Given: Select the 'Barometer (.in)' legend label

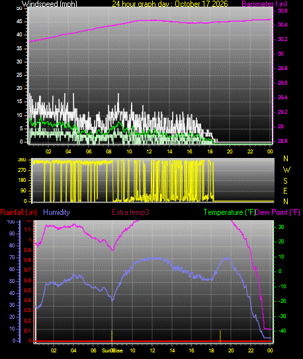Looking at the screenshot, I should tap(264, 4).
